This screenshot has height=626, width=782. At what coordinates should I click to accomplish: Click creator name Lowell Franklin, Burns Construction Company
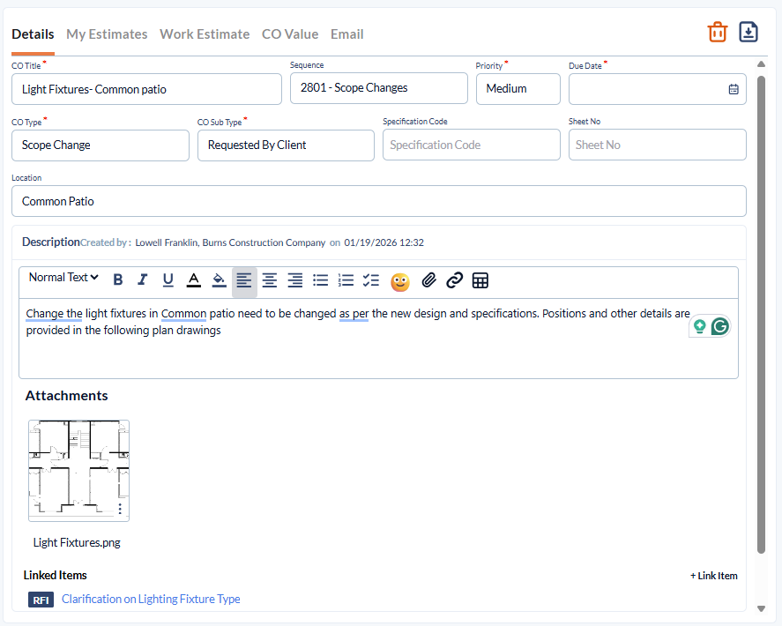point(230,243)
